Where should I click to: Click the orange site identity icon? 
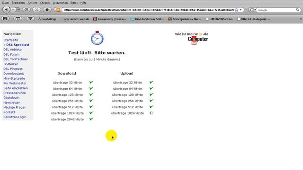pyautogui.click(x=58, y=10)
